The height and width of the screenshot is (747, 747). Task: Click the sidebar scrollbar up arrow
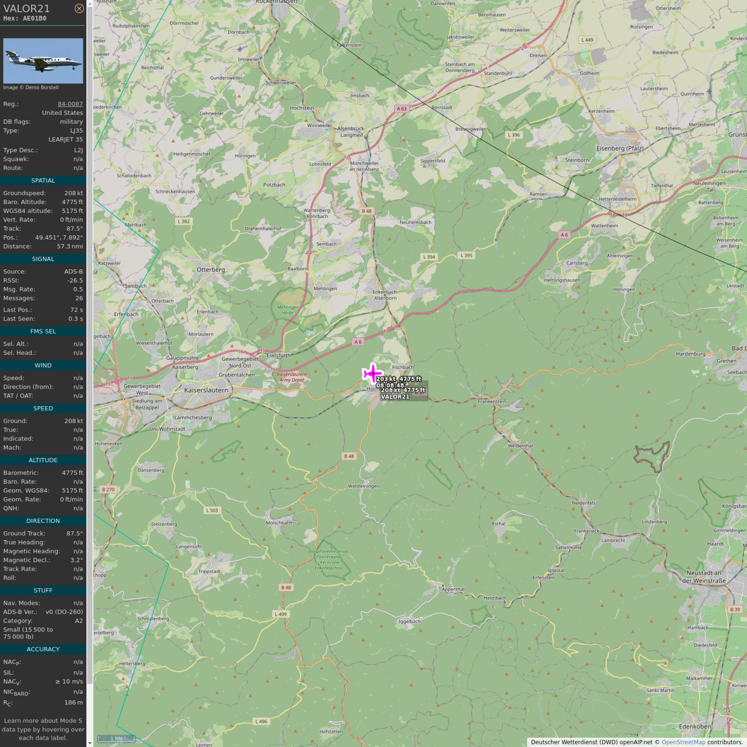point(90,4)
